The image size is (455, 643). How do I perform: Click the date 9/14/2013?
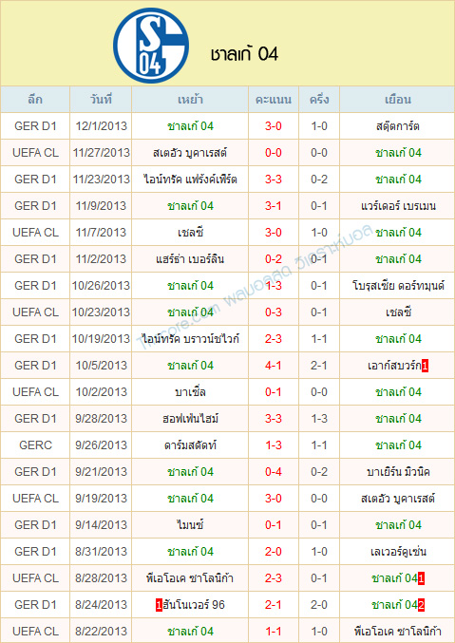101,525
